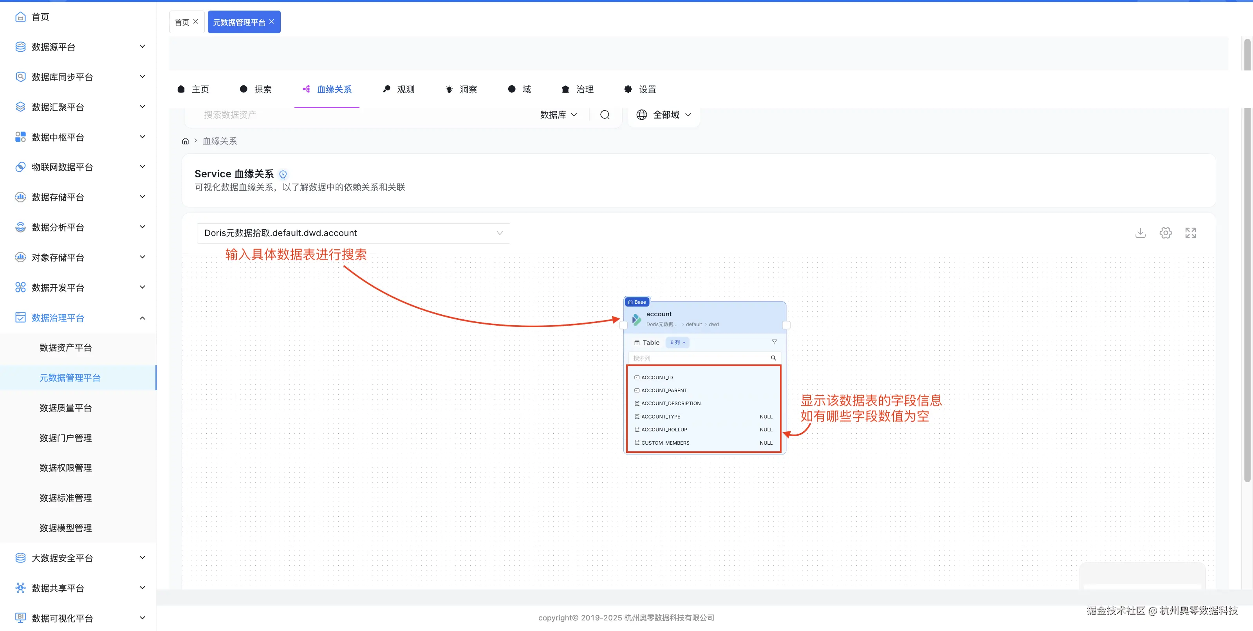Click the lightbulb icon beside Service 血缘关系
The height and width of the screenshot is (631, 1253).
tap(283, 174)
